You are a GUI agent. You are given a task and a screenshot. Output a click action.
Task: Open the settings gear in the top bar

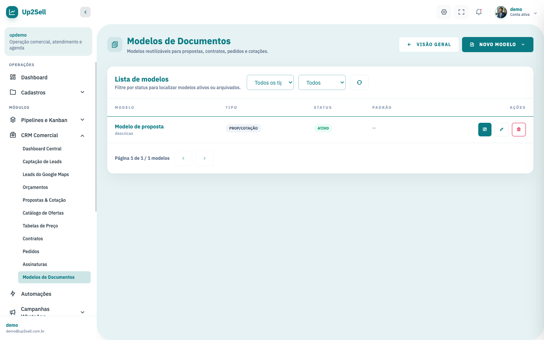(444, 12)
